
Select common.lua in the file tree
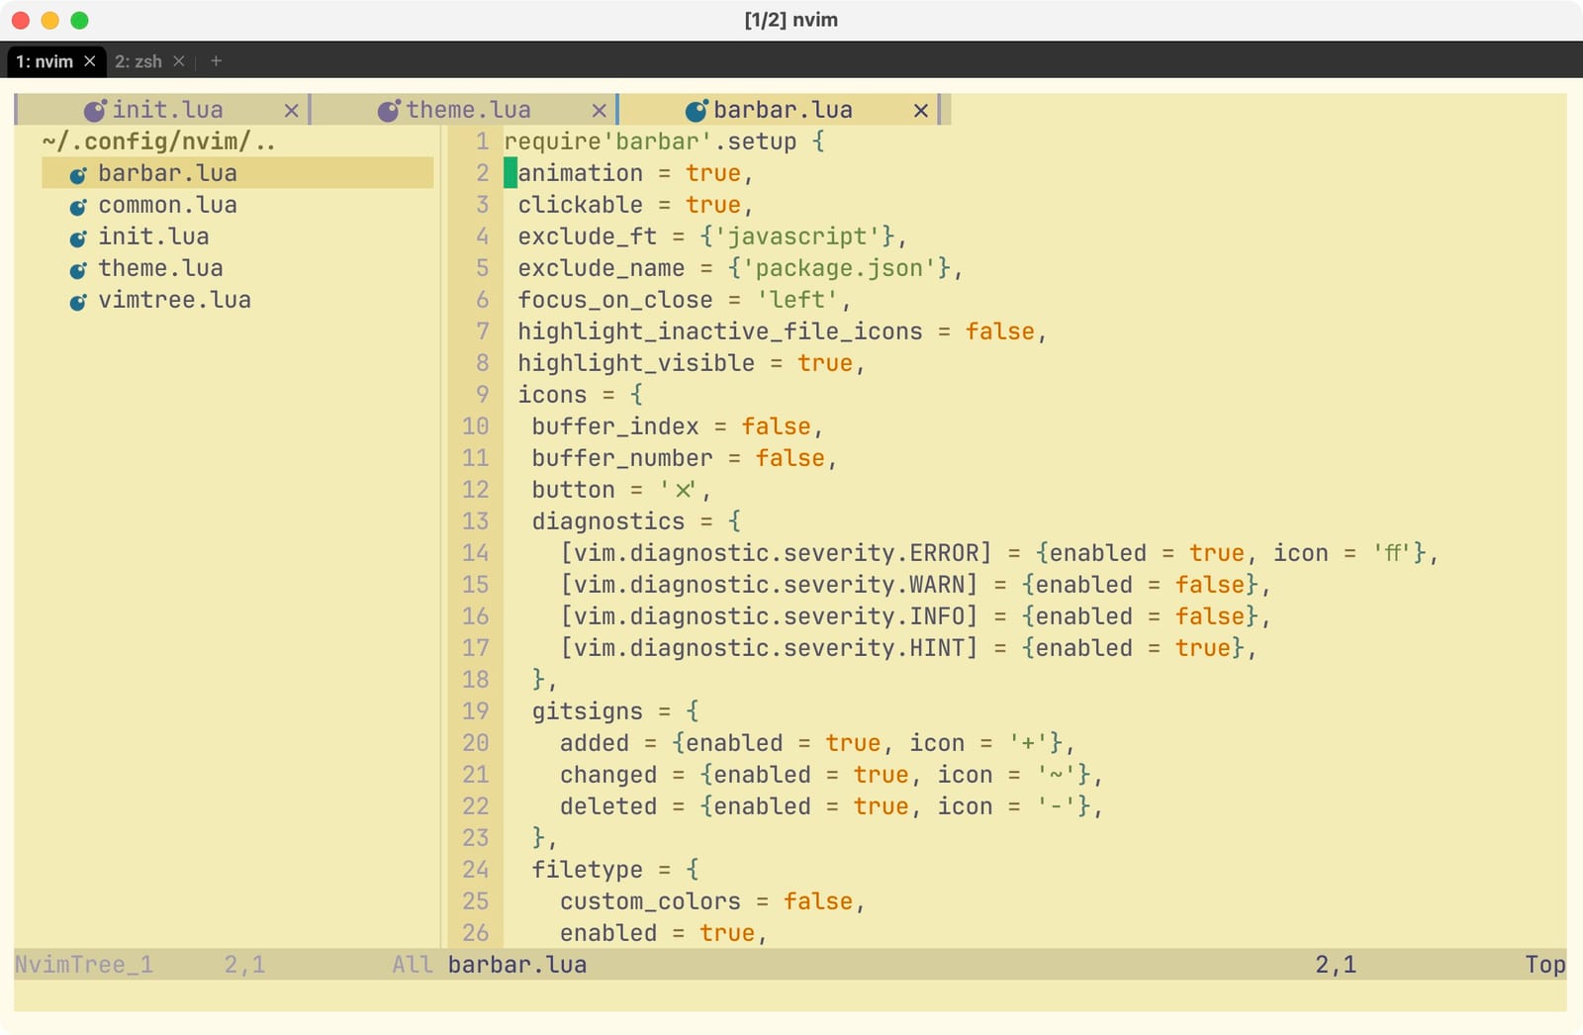(166, 205)
